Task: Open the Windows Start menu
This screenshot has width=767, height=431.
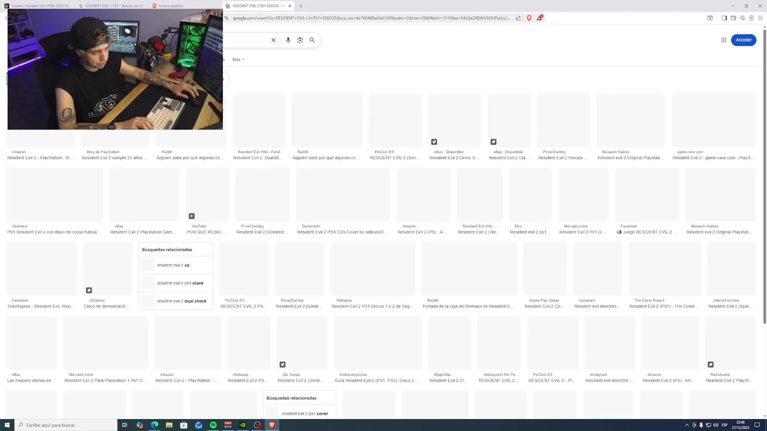Action: point(6,425)
